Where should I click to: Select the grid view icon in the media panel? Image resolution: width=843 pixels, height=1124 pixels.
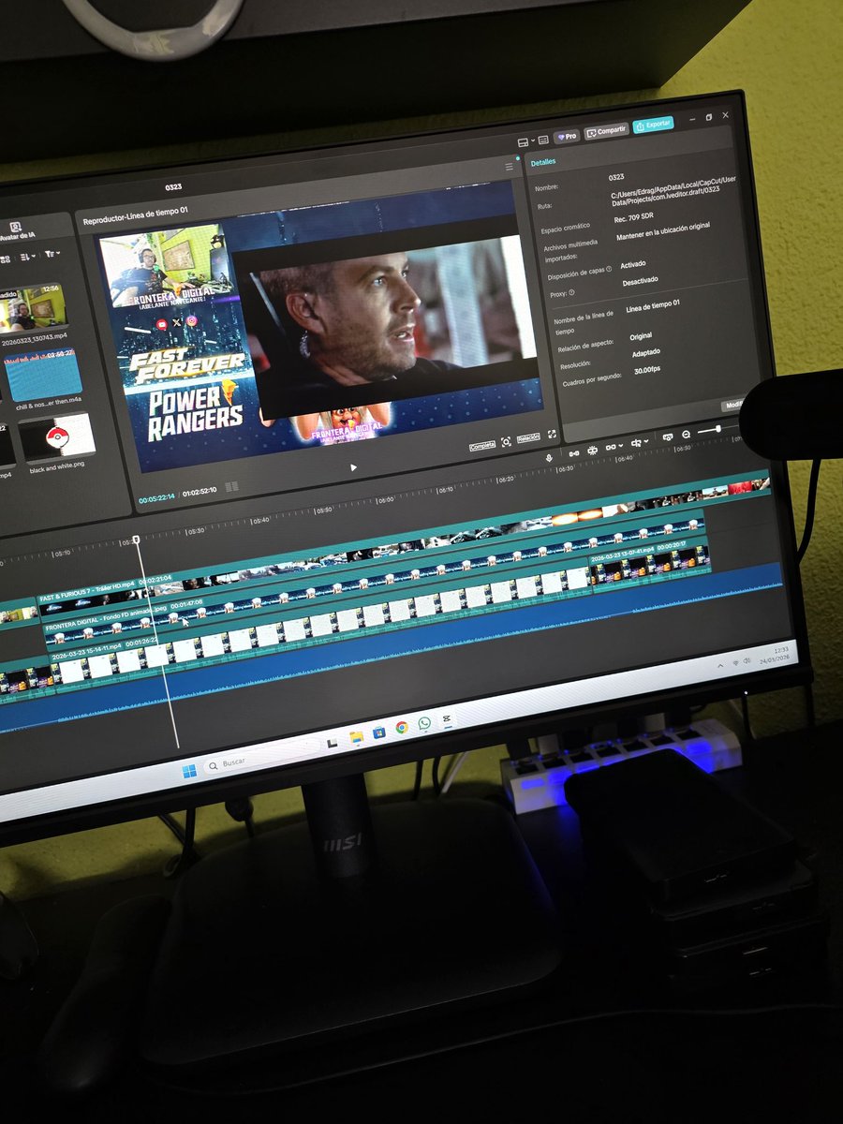[x=7, y=259]
